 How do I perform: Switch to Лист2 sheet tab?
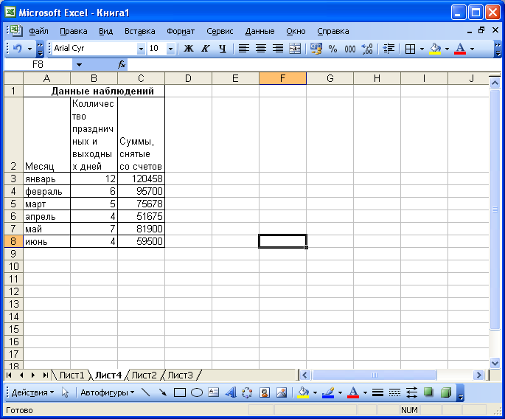(144, 375)
